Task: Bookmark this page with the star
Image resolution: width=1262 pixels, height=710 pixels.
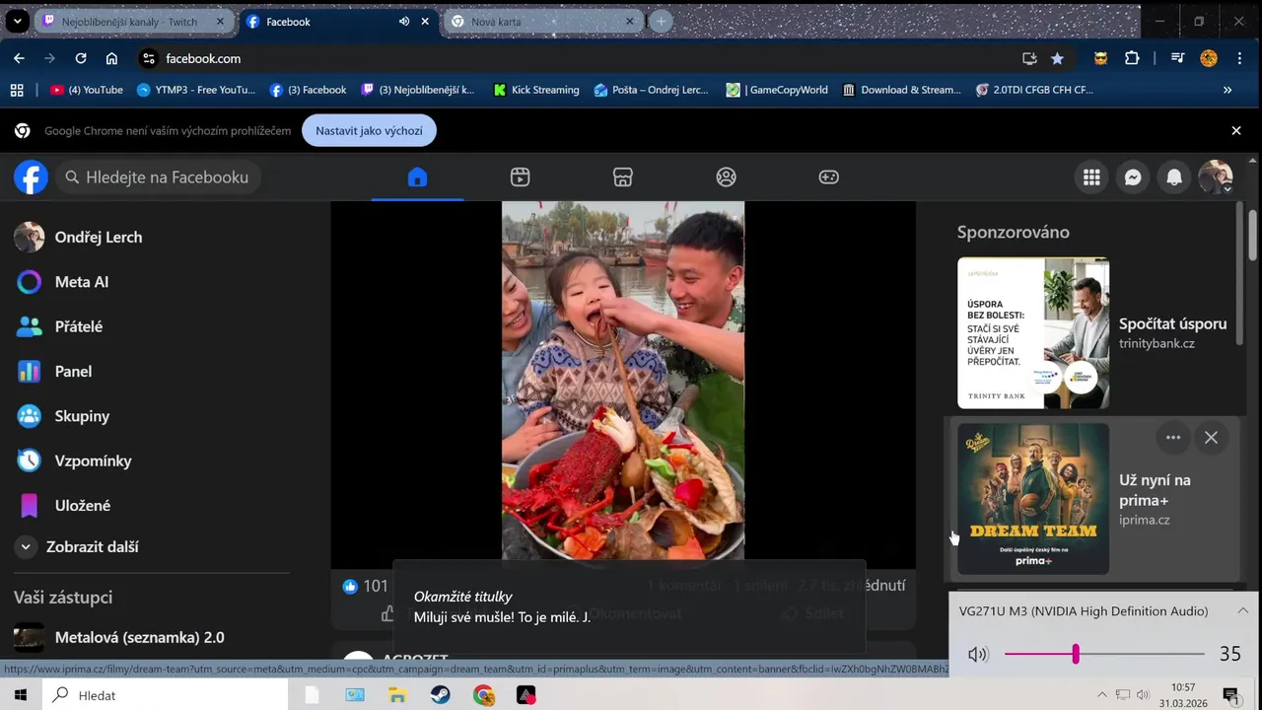Action: [x=1057, y=58]
